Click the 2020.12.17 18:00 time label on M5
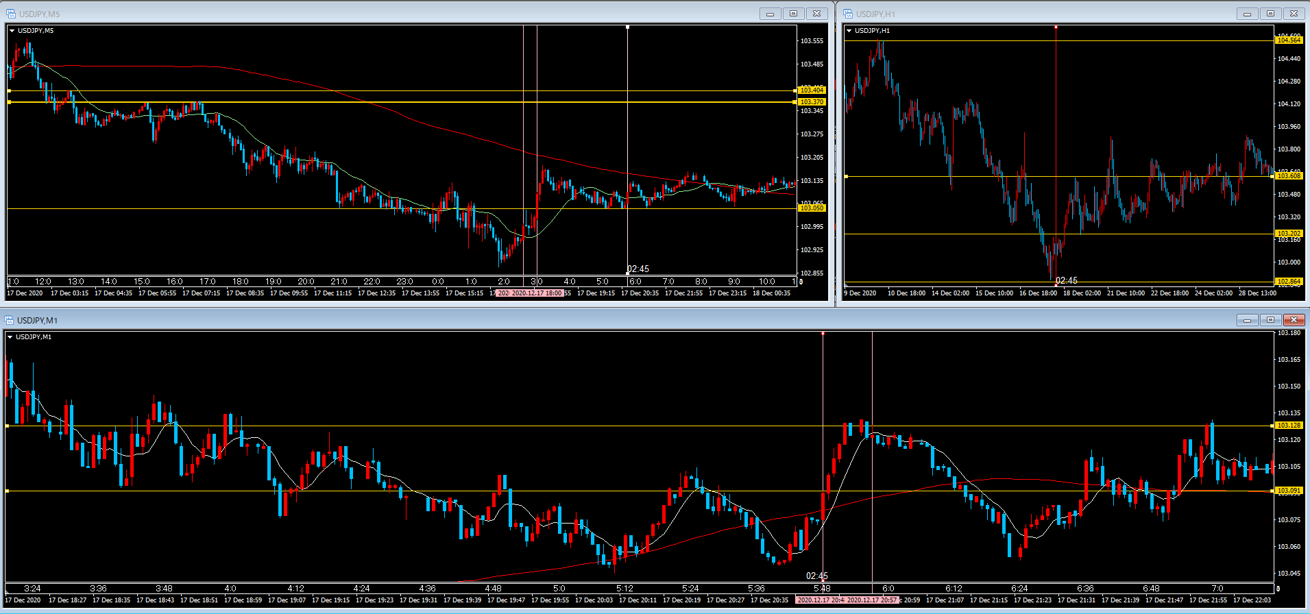Image resolution: width=1310 pixels, height=614 pixels. click(537, 293)
